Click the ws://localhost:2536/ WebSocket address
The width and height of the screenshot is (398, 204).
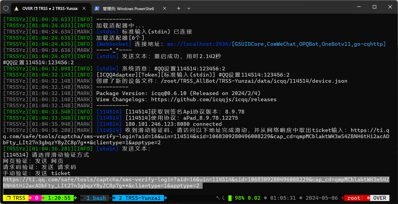(x=199, y=44)
